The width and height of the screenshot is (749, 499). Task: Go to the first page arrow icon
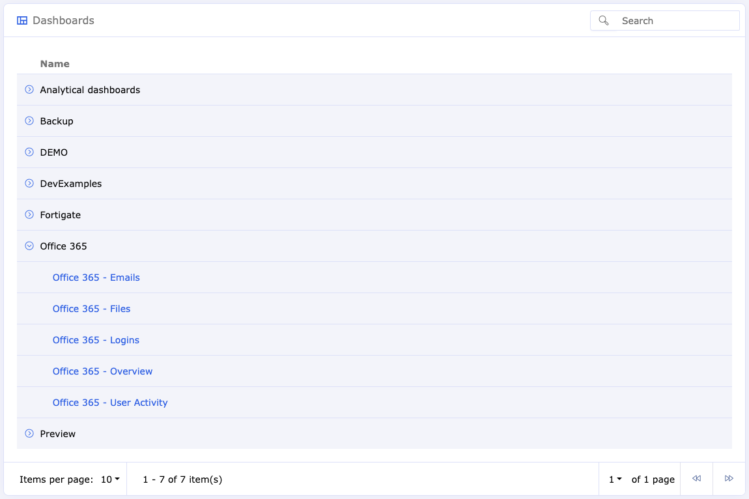click(x=696, y=478)
